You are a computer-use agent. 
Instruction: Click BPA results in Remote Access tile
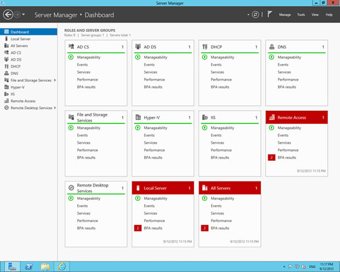pyautogui.click(x=287, y=157)
